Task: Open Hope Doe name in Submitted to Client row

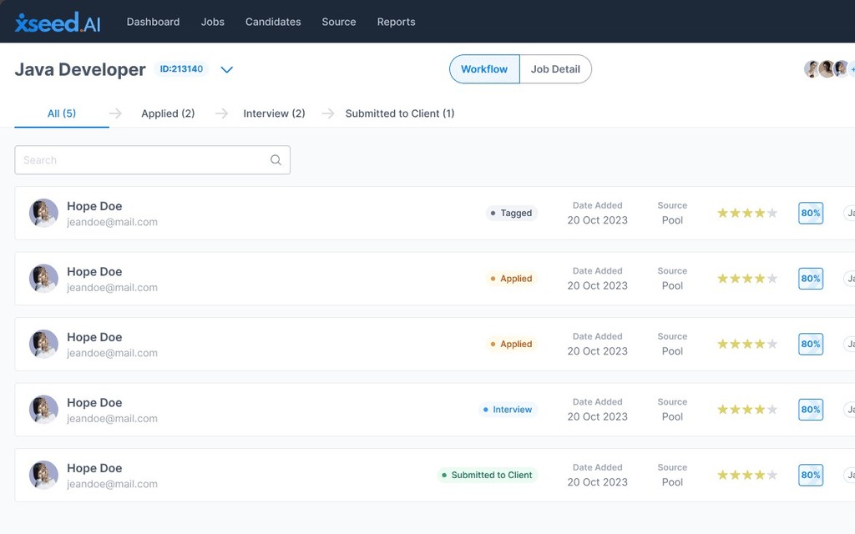Action: coord(94,468)
